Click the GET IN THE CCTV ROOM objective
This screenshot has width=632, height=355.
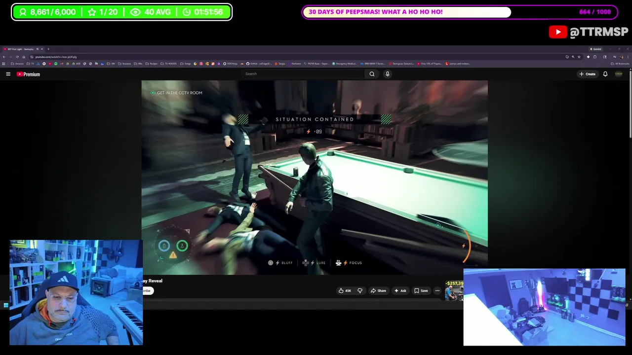pyautogui.click(x=176, y=93)
